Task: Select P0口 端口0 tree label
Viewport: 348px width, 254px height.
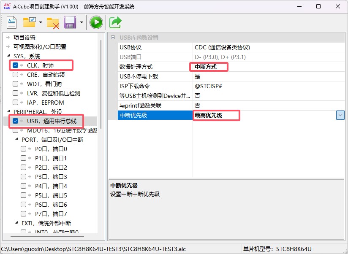Action: point(51,149)
